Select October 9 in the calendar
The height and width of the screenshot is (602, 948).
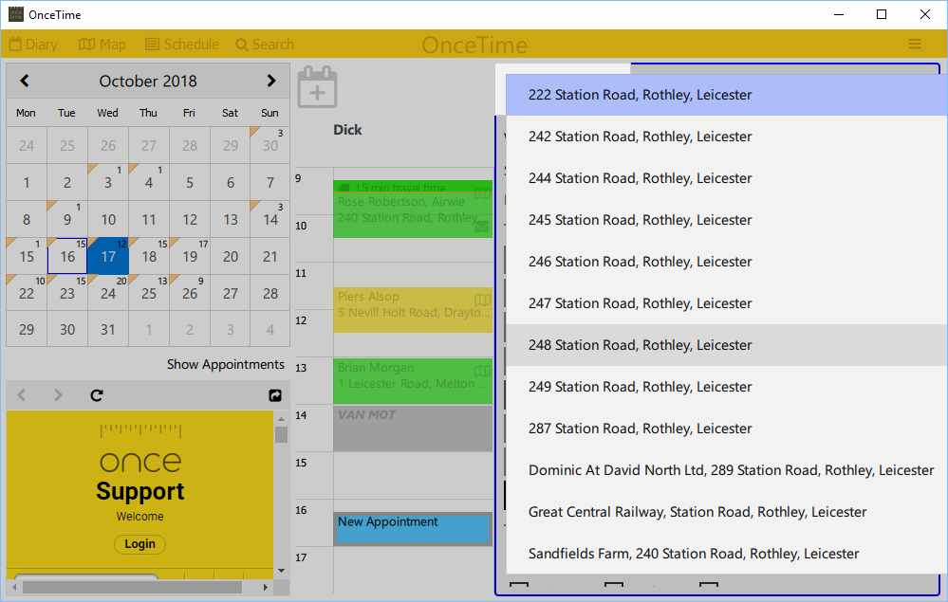tap(67, 219)
